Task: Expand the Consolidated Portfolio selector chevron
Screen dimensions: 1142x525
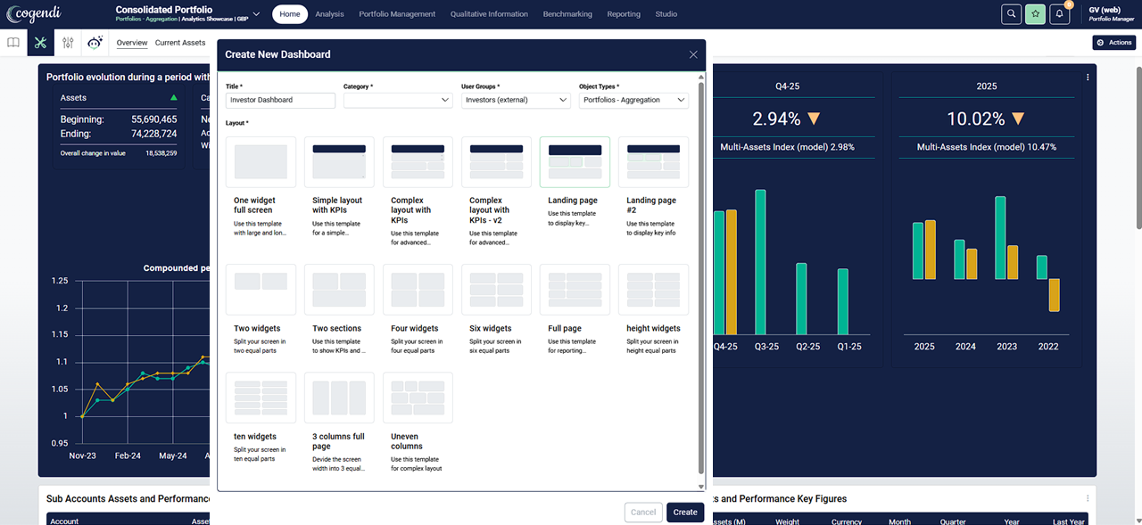Action: pyautogui.click(x=257, y=14)
